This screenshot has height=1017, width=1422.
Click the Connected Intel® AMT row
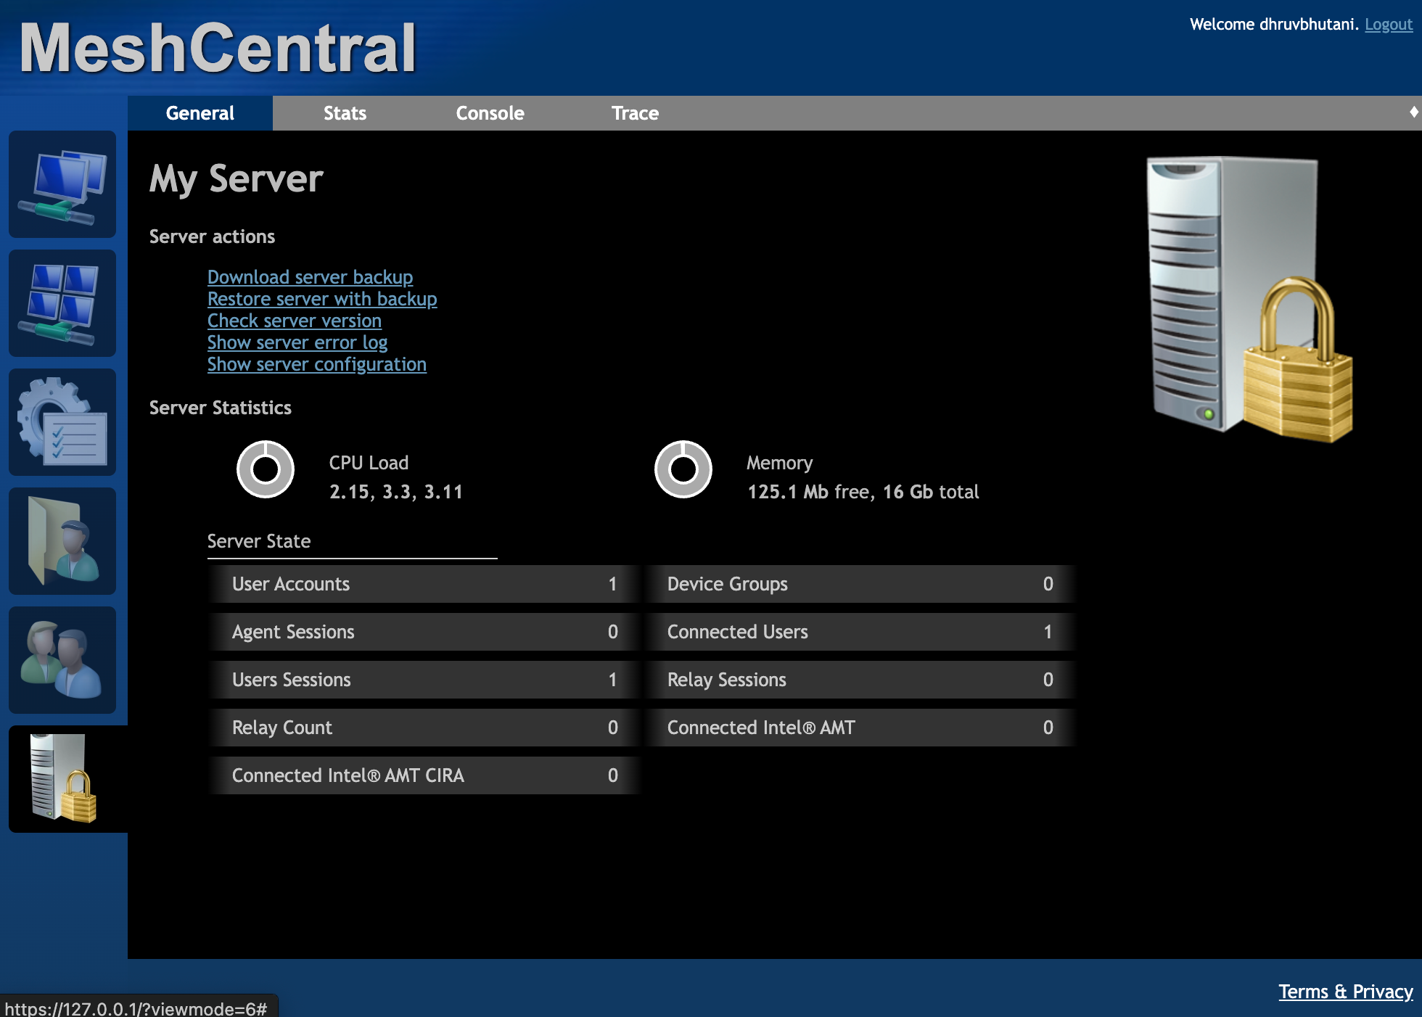pos(860,728)
